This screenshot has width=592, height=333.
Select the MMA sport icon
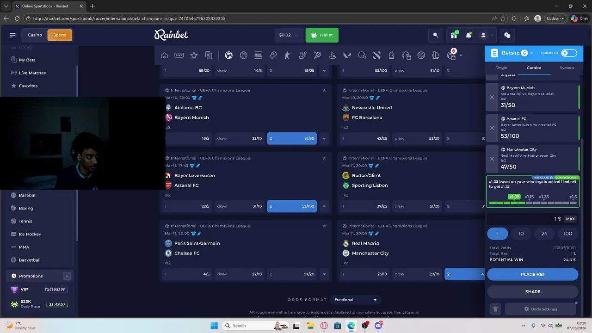click(x=258, y=55)
